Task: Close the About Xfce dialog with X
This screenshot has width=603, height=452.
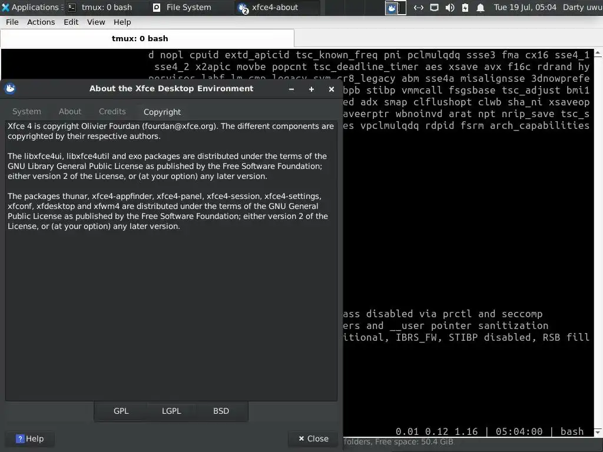Action: point(332,89)
